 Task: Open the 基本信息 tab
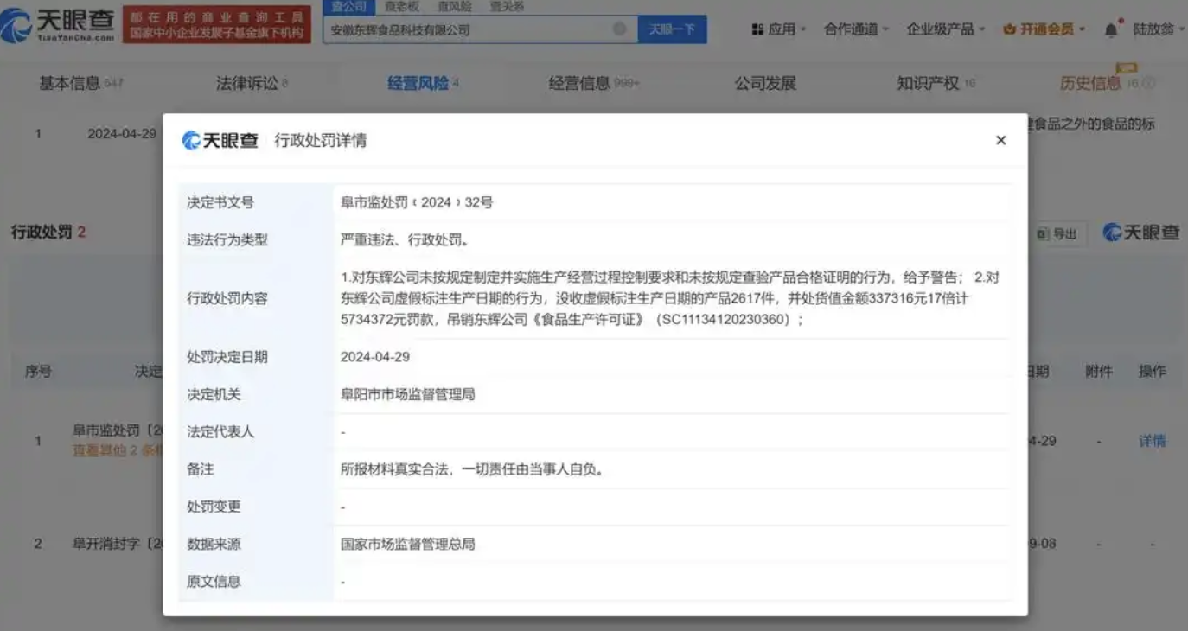pyautogui.click(x=70, y=84)
